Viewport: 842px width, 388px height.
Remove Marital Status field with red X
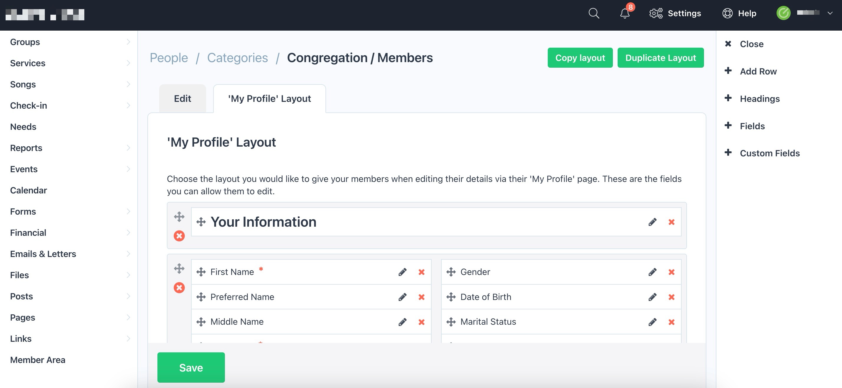(x=671, y=322)
